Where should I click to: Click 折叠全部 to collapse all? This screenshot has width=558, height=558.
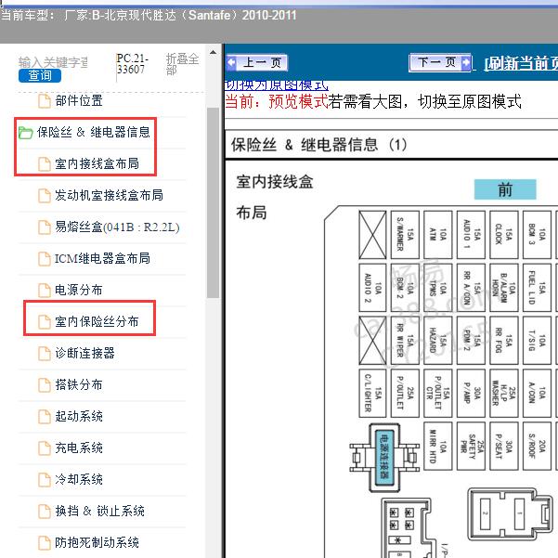[x=182, y=64]
